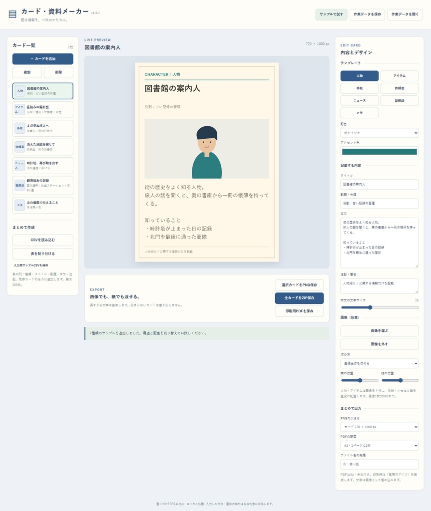Image resolution: width=431 pixels, height=511 pixels.
Task: Click the 証拠品 badge on 観測端末の記録 row
Action: (20, 185)
